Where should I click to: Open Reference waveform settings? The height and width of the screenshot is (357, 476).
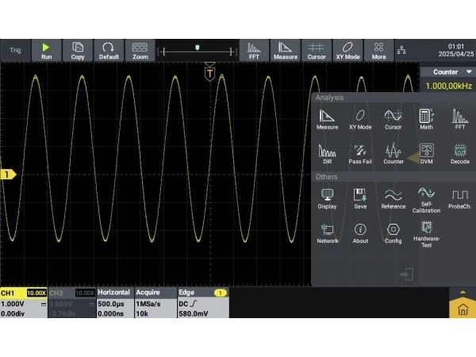[393, 199]
